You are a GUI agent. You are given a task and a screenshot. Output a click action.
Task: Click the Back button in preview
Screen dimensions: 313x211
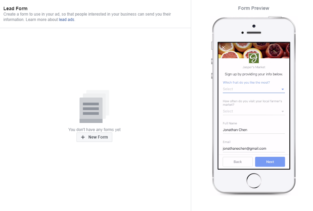click(x=238, y=162)
